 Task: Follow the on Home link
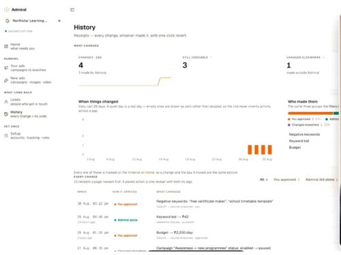[x=147, y=173]
